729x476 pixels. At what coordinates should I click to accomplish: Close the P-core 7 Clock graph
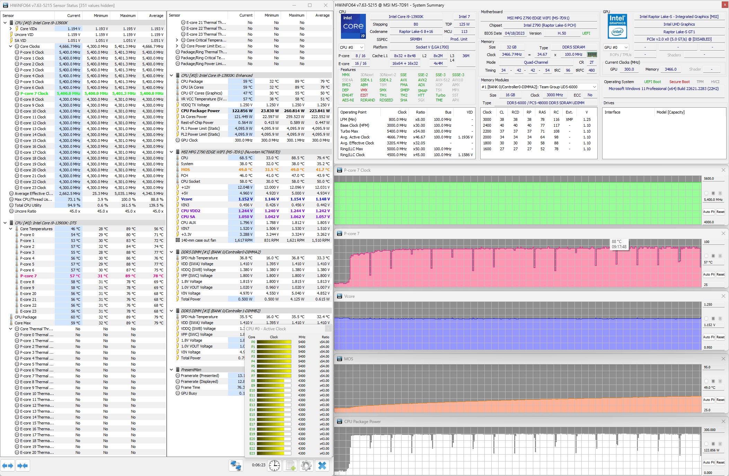tap(723, 170)
